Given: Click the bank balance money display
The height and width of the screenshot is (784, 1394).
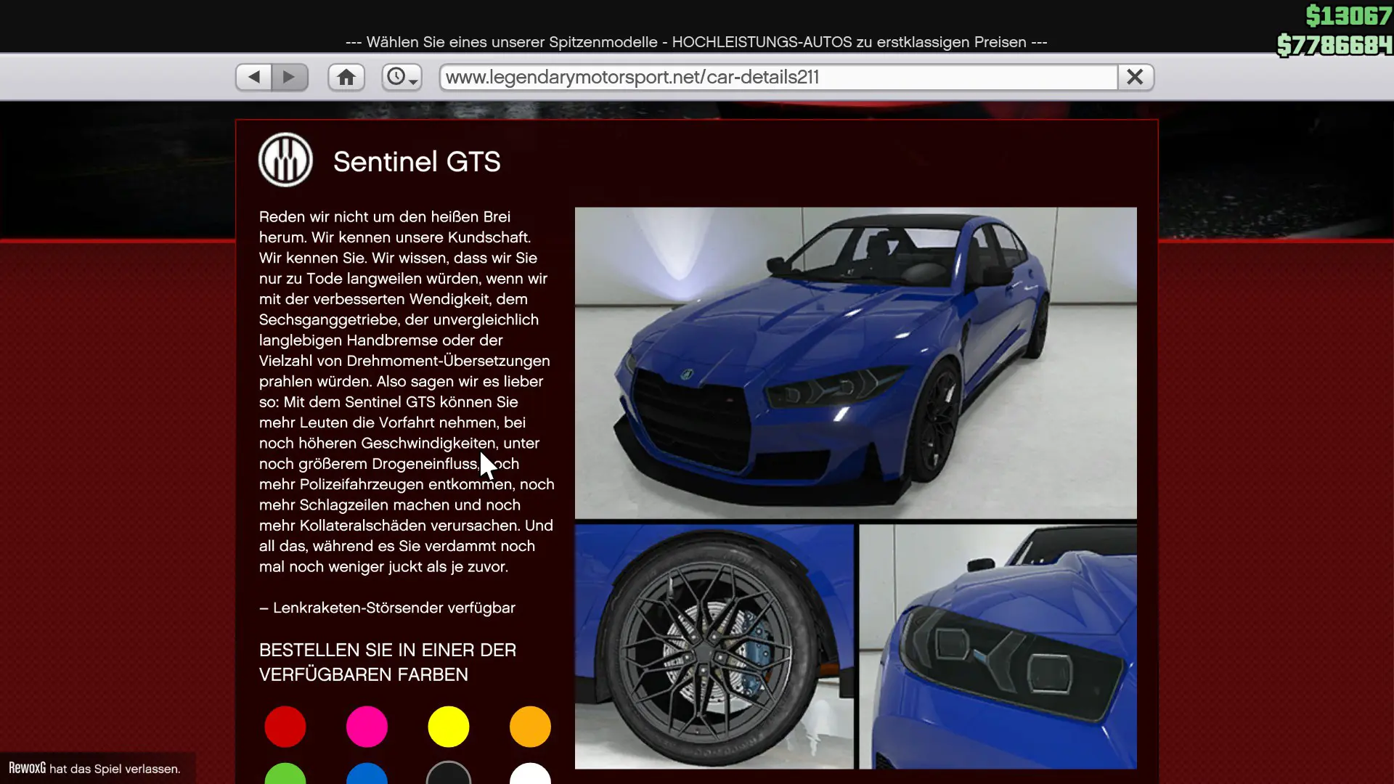Looking at the screenshot, I should (1334, 45).
